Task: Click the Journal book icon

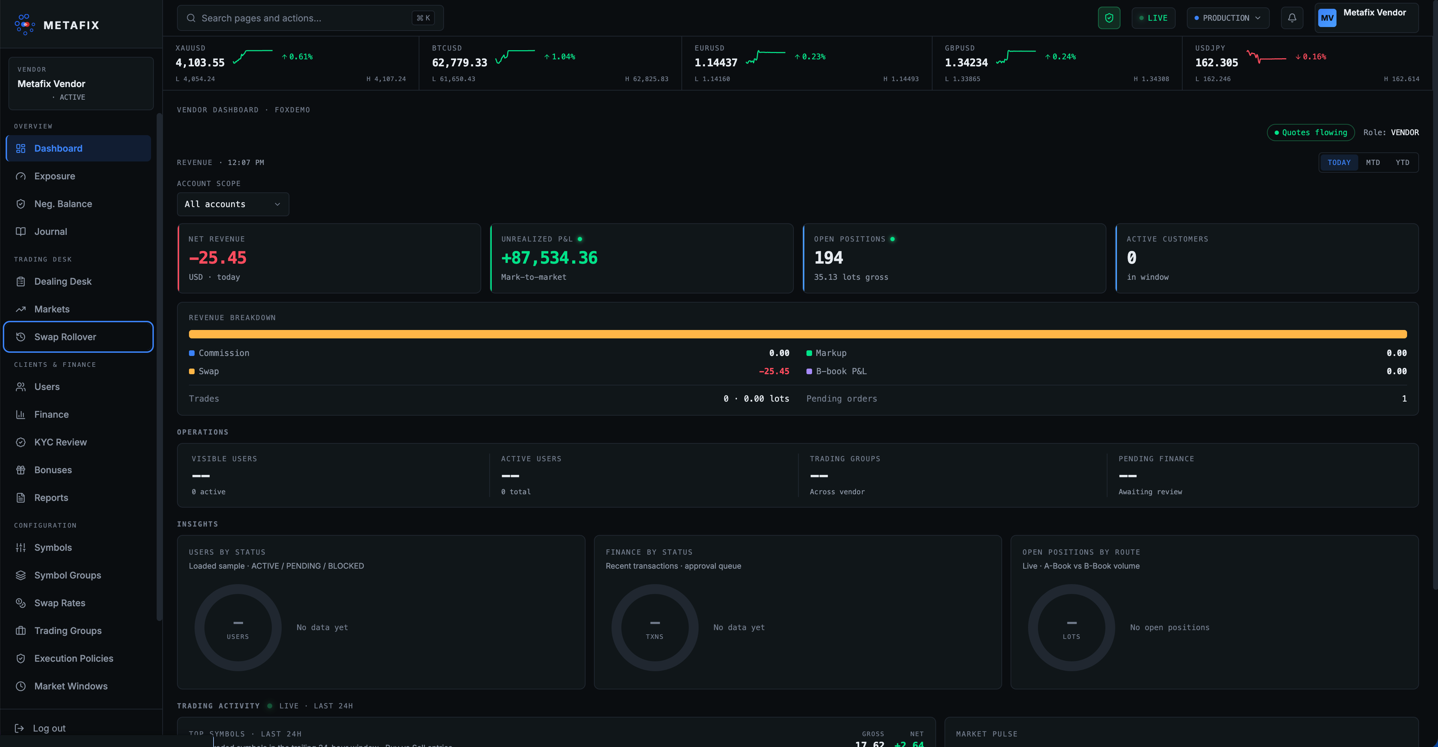Action: [21, 232]
